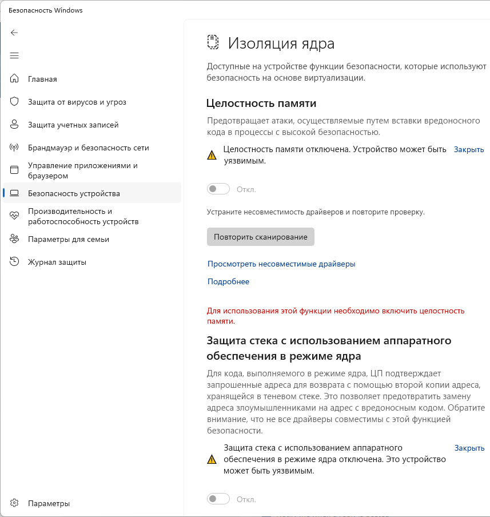Toggle the kernel stack protection switch
490x517 pixels.
point(218,499)
